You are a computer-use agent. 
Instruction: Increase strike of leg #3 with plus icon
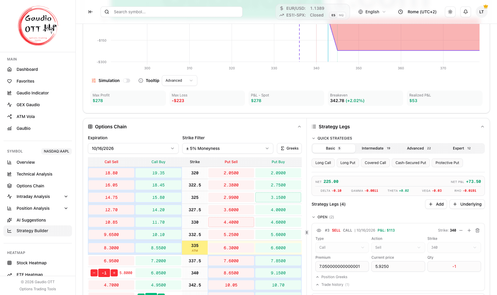click(469, 230)
